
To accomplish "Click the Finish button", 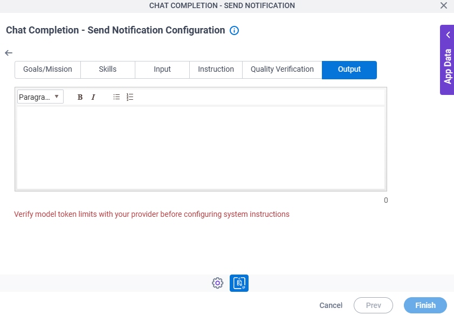I will (x=425, y=305).
